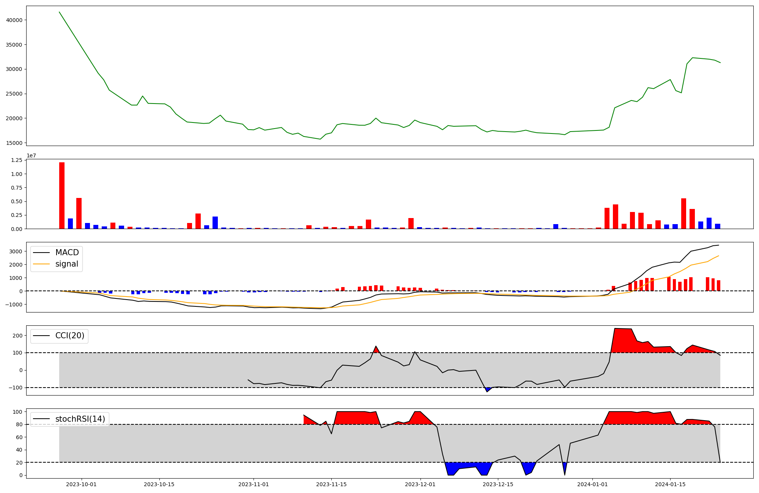The width and height of the screenshot is (759, 493).
Task: Click the signal legend entry
Action: (66, 264)
